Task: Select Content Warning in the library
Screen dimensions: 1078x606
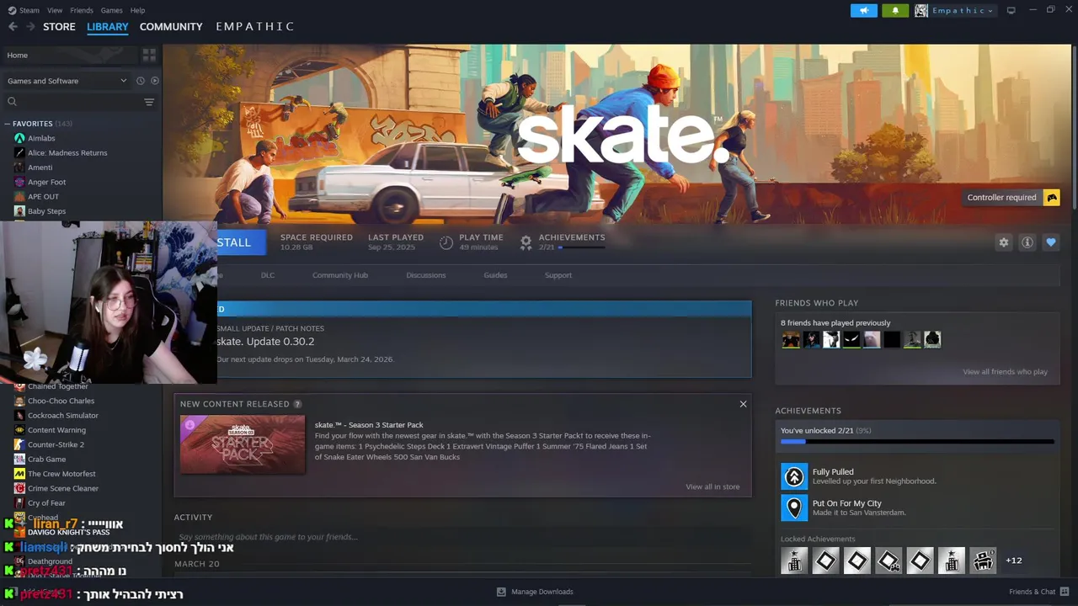Action: click(x=56, y=430)
